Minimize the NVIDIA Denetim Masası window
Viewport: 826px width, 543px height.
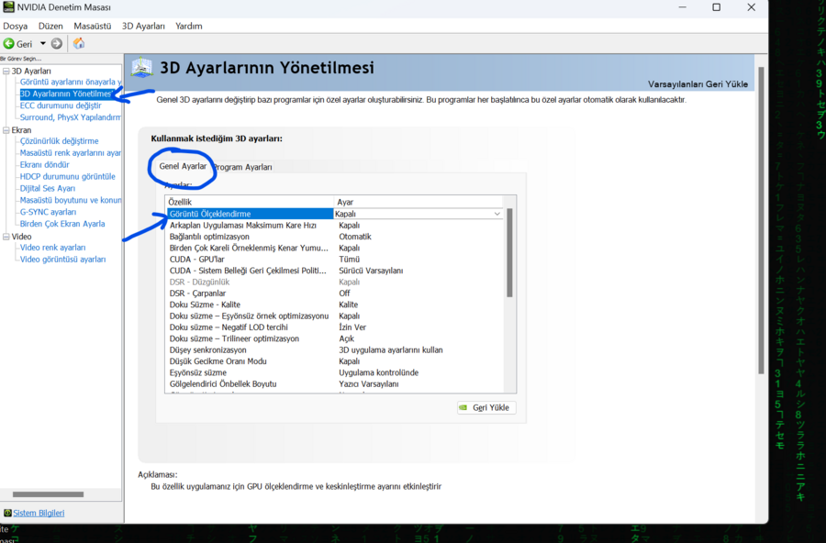[682, 7]
